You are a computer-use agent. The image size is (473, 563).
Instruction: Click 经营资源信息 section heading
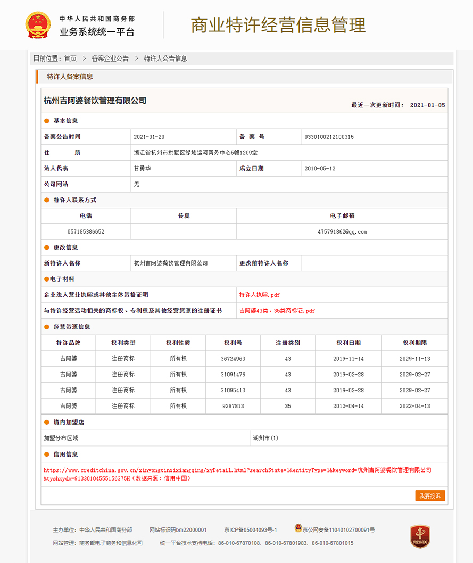(72, 327)
